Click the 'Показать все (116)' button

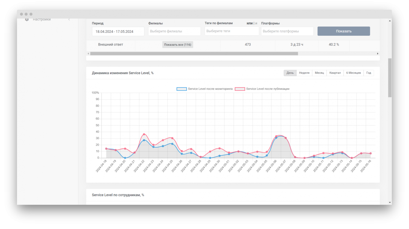178,45
